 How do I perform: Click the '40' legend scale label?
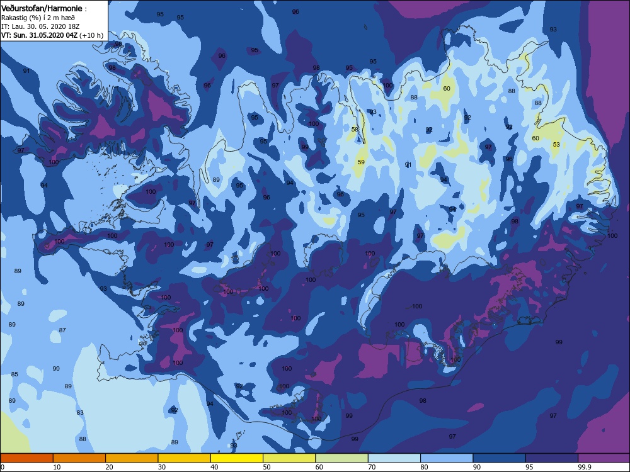click(215, 467)
